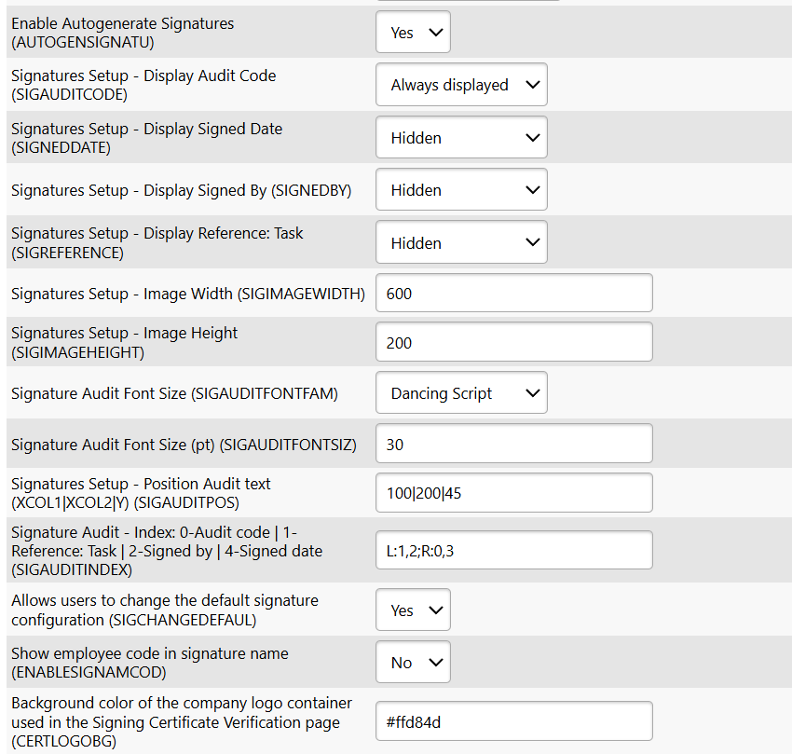Open the Enable Autogenerate Signatures dropdown

point(413,33)
